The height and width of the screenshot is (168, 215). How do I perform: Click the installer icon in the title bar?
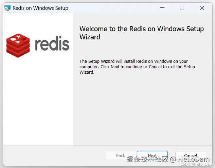7,8
